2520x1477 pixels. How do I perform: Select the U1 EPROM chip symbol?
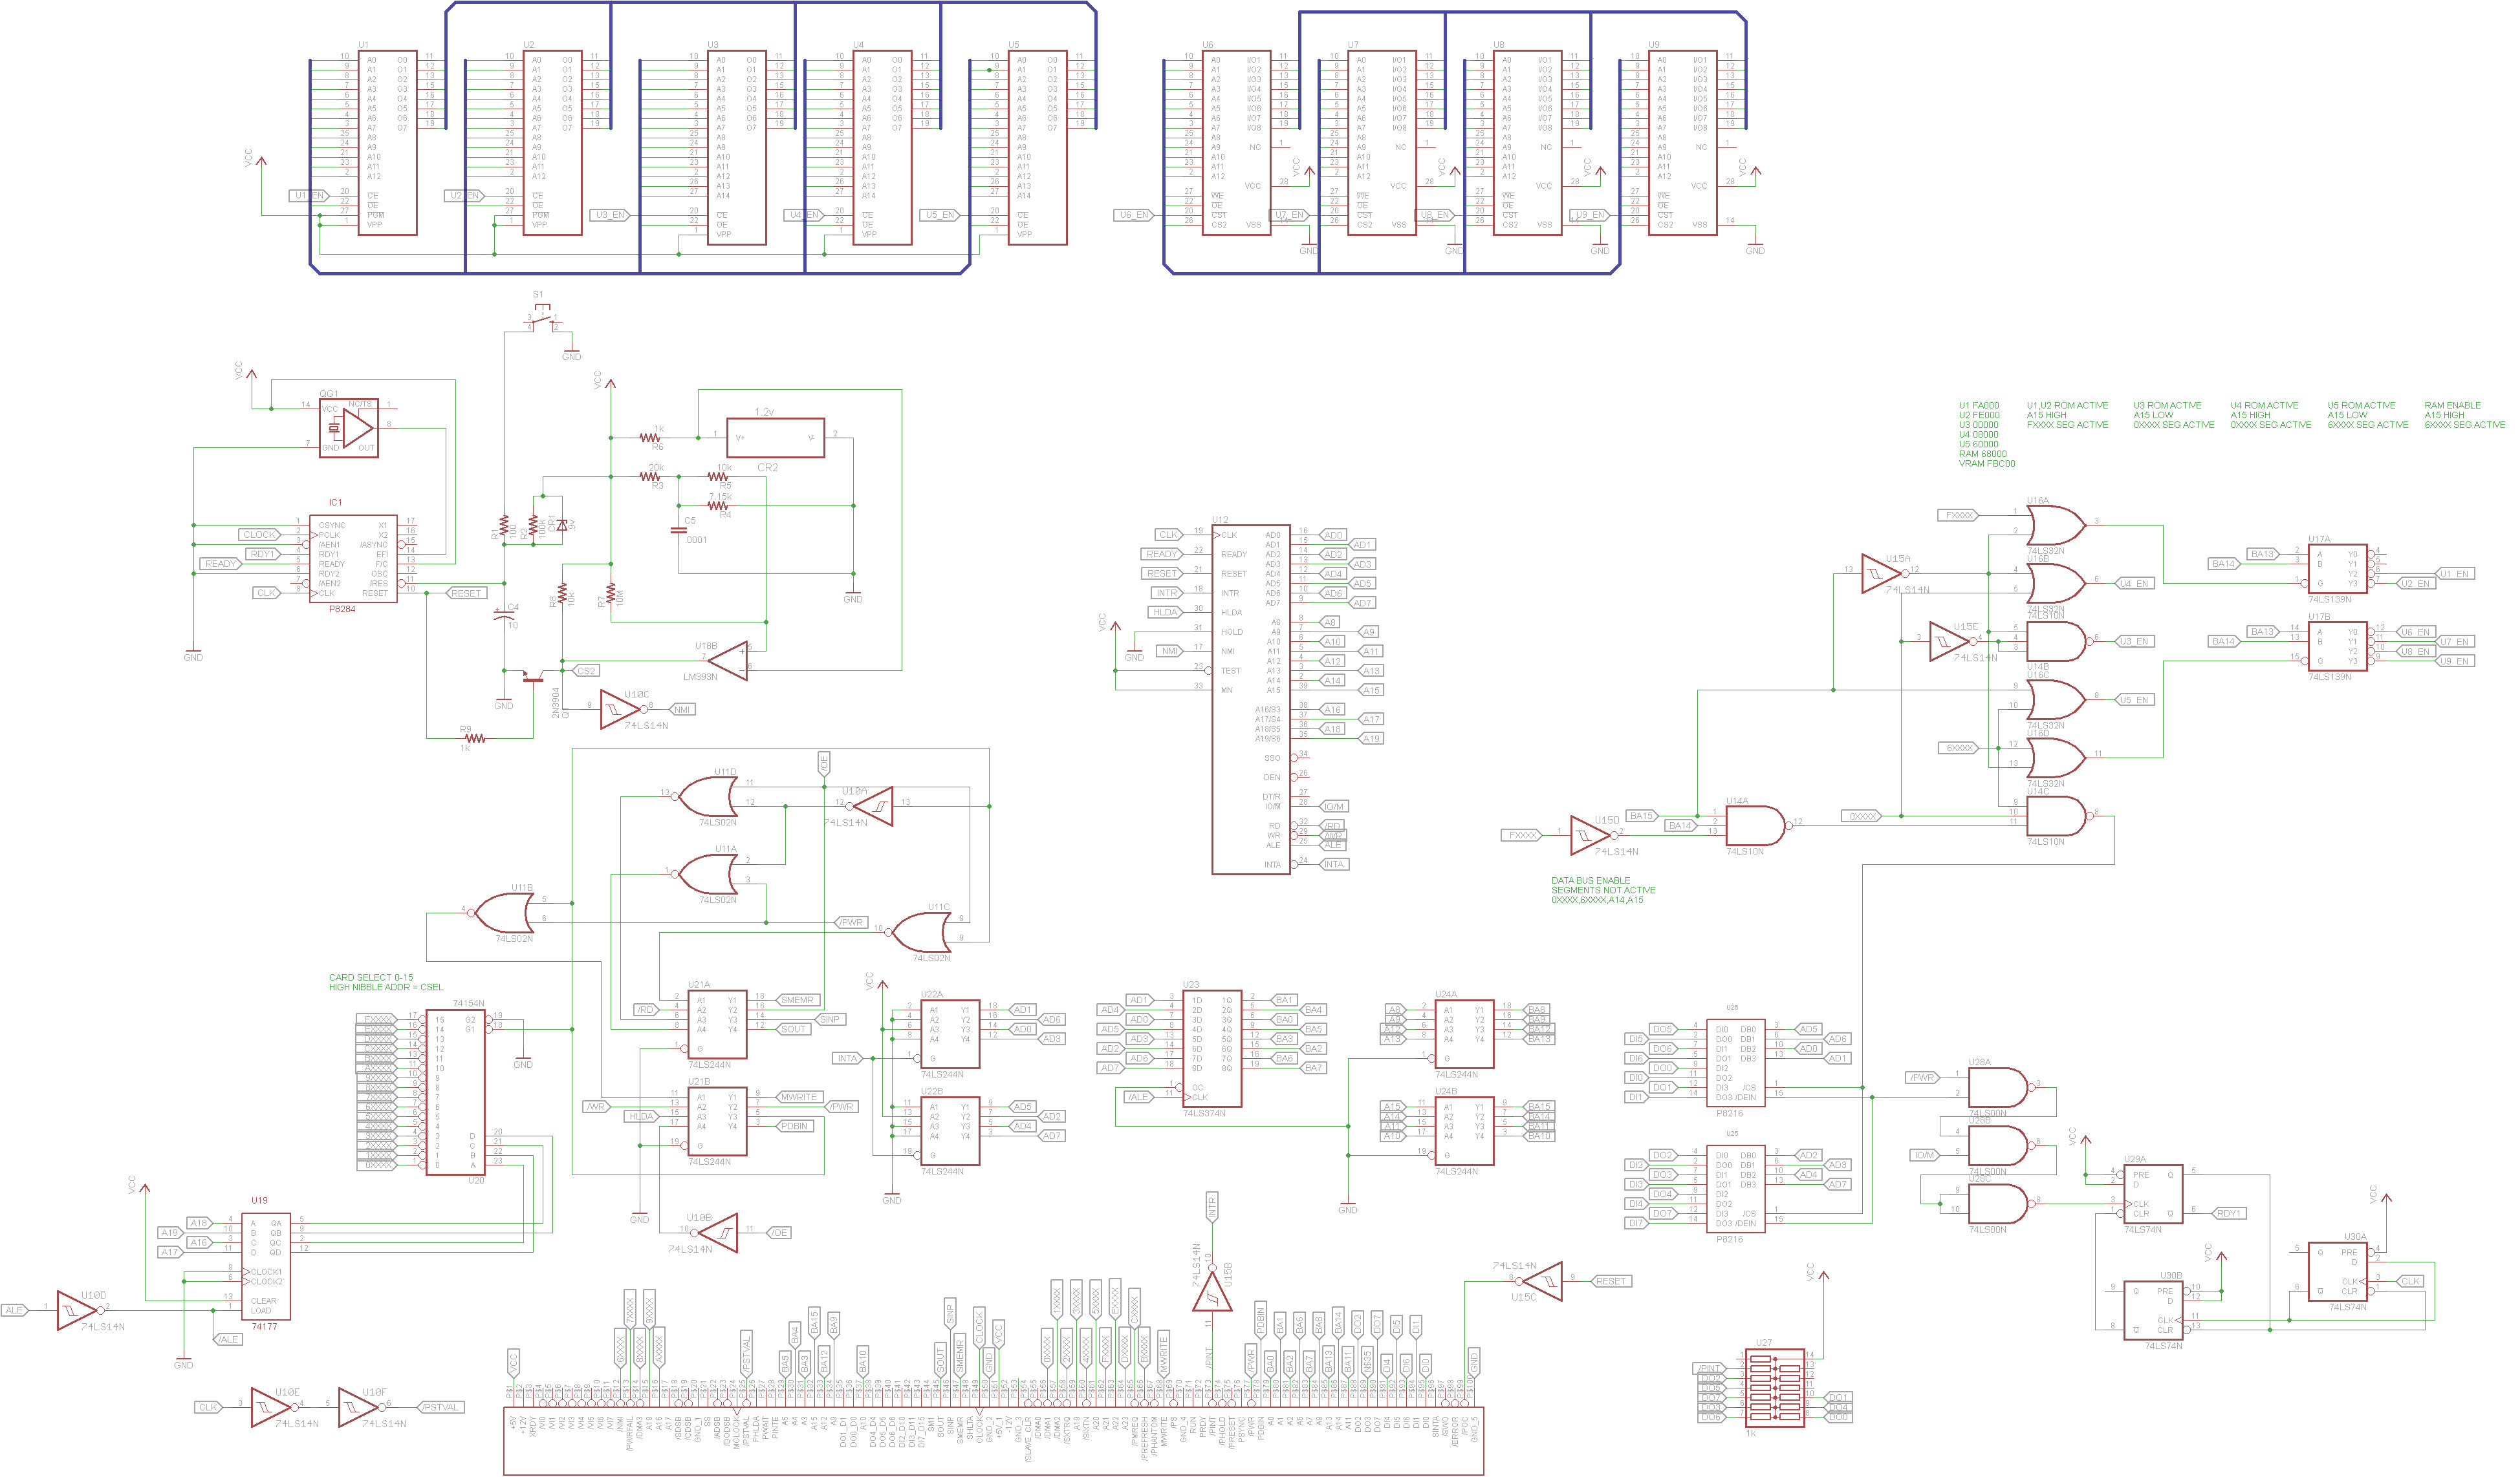tap(387, 143)
